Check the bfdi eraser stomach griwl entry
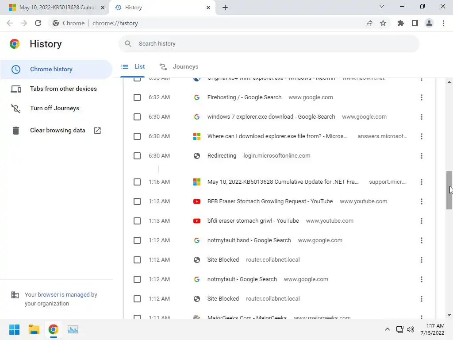Image resolution: width=453 pixels, height=340 pixels. [137, 221]
